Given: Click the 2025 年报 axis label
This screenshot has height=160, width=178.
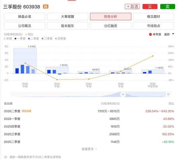Looking at the screenshot, I should 121,85.
